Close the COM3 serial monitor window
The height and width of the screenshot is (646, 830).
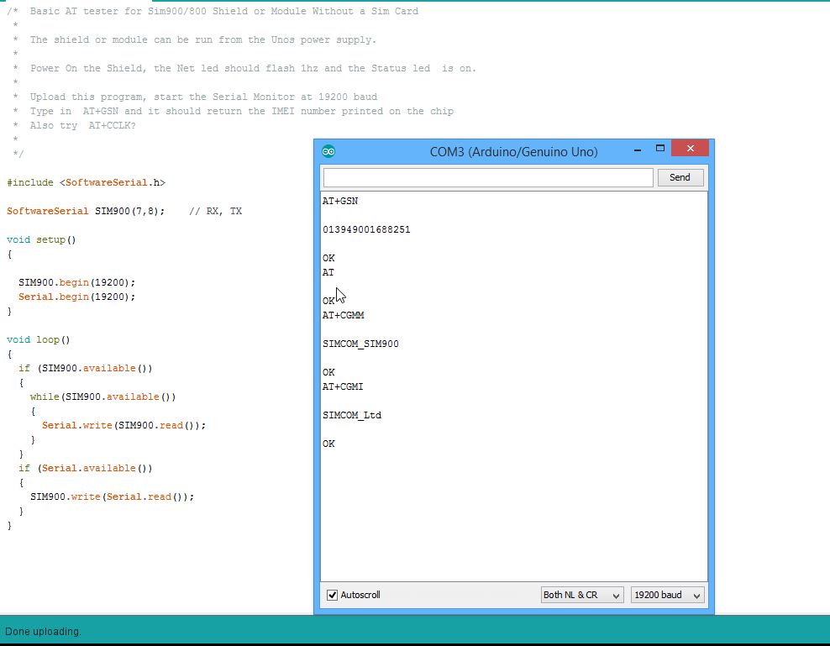point(690,148)
